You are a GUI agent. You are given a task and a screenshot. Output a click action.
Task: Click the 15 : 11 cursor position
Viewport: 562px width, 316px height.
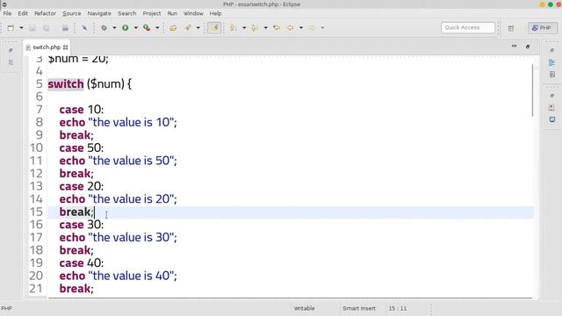tap(398, 308)
